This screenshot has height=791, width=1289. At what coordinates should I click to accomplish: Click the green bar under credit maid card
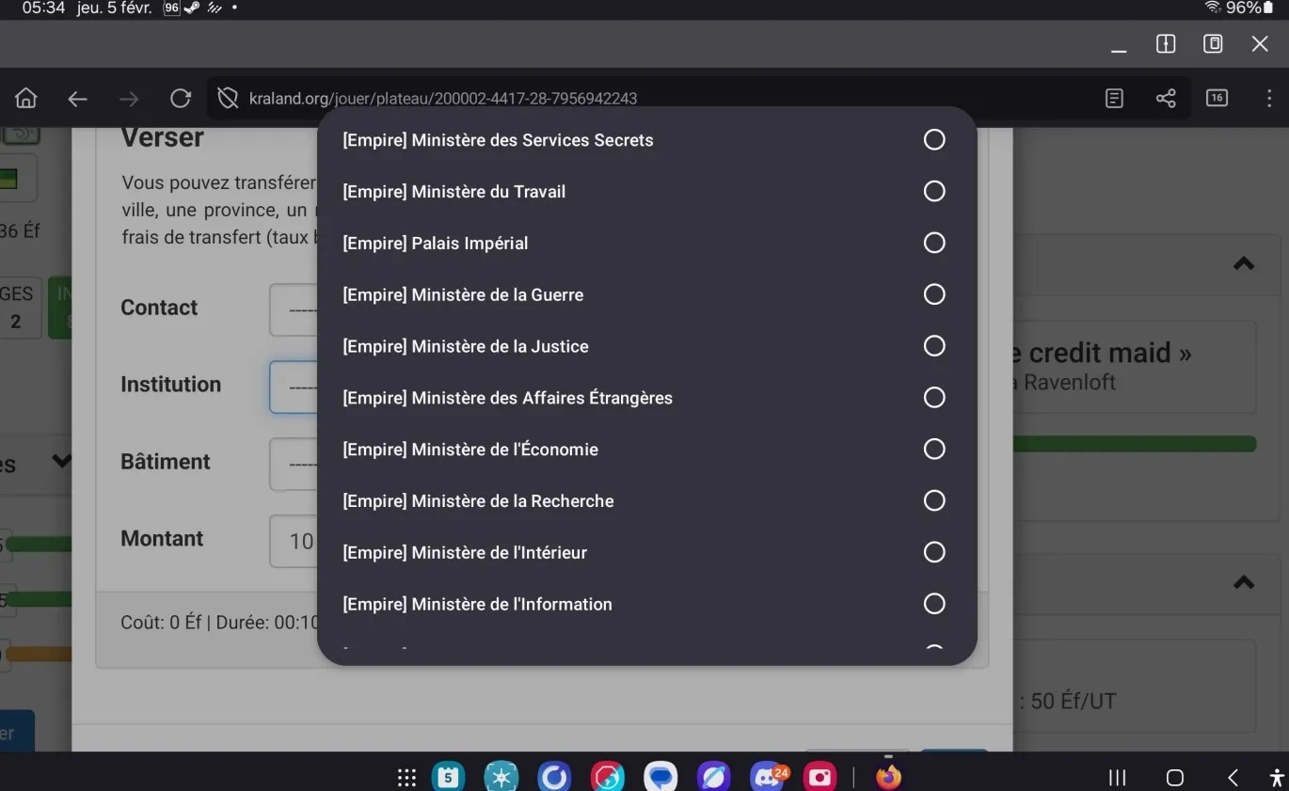pyautogui.click(x=1134, y=444)
